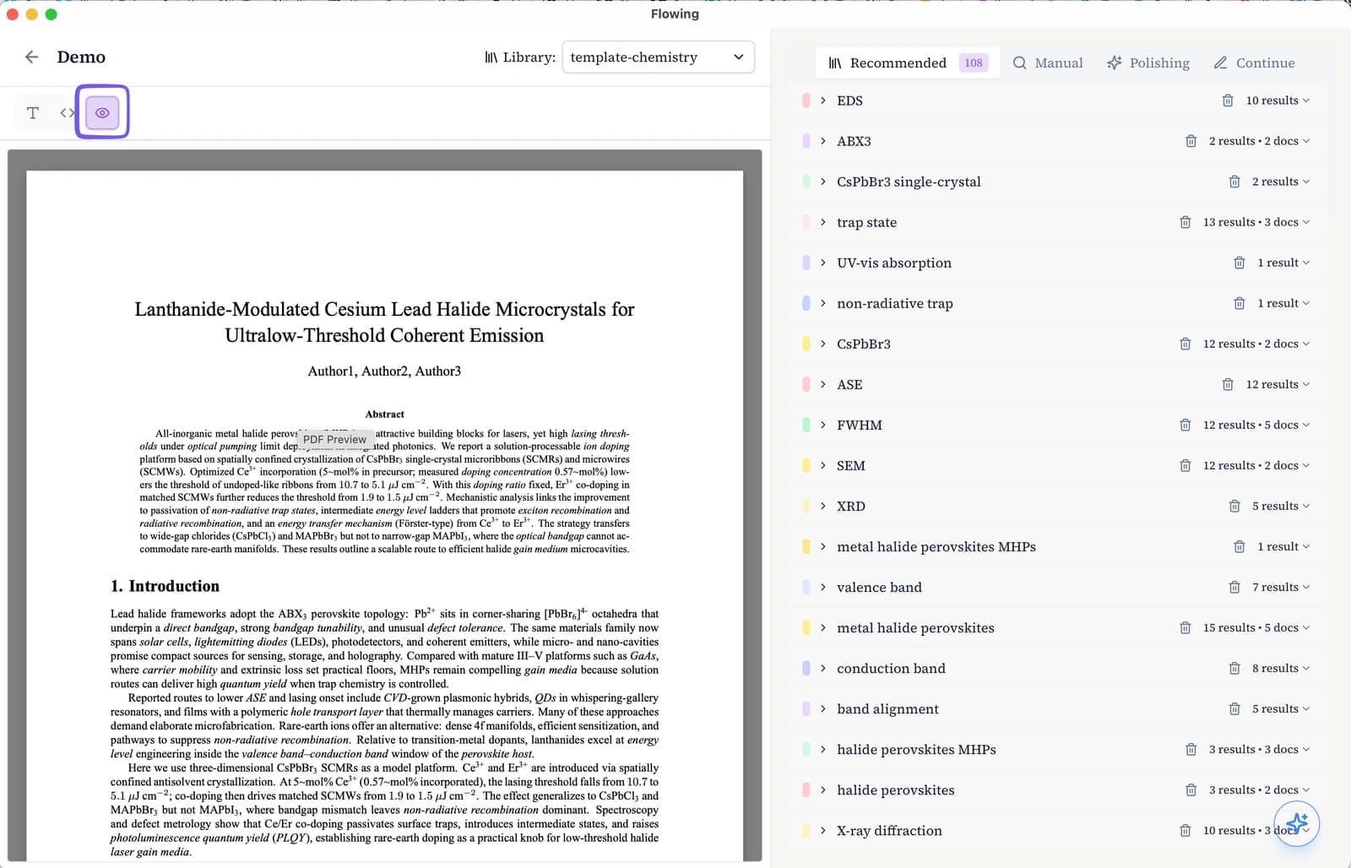Viewport: 1351px width, 868px height.
Task: Open band alignment 5 results
Action: point(1281,708)
